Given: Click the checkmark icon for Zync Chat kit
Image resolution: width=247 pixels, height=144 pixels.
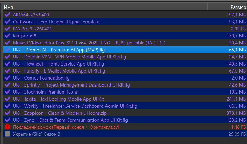Looking at the screenshot, I should pos(8,120).
